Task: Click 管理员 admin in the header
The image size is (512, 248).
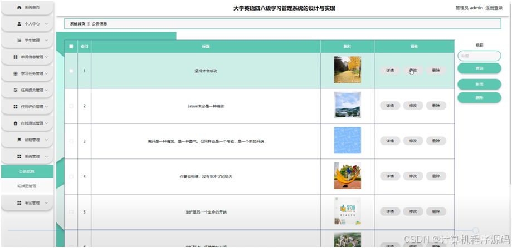Action: coord(469,8)
